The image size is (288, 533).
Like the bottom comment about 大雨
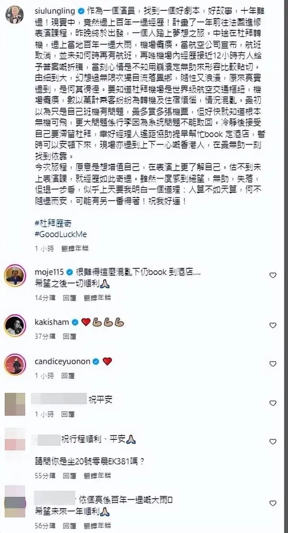tap(273, 503)
